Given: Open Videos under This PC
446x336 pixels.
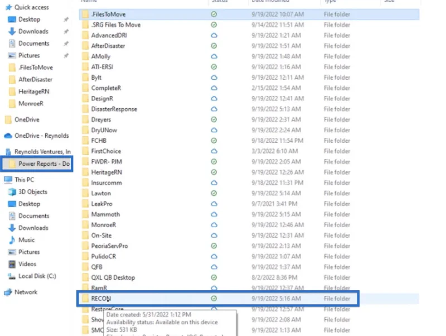Looking at the screenshot, I should 22,264.
